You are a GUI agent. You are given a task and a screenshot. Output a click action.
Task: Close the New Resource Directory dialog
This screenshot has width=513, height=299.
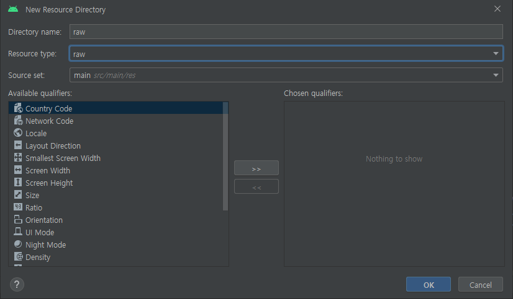coord(497,9)
